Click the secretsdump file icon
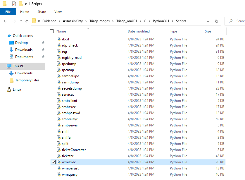 tap(59, 88)
